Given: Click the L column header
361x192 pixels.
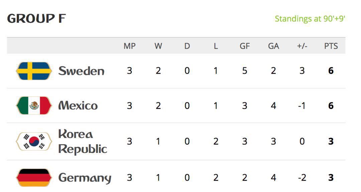Looking at the screenshot, I should point(216,46).
